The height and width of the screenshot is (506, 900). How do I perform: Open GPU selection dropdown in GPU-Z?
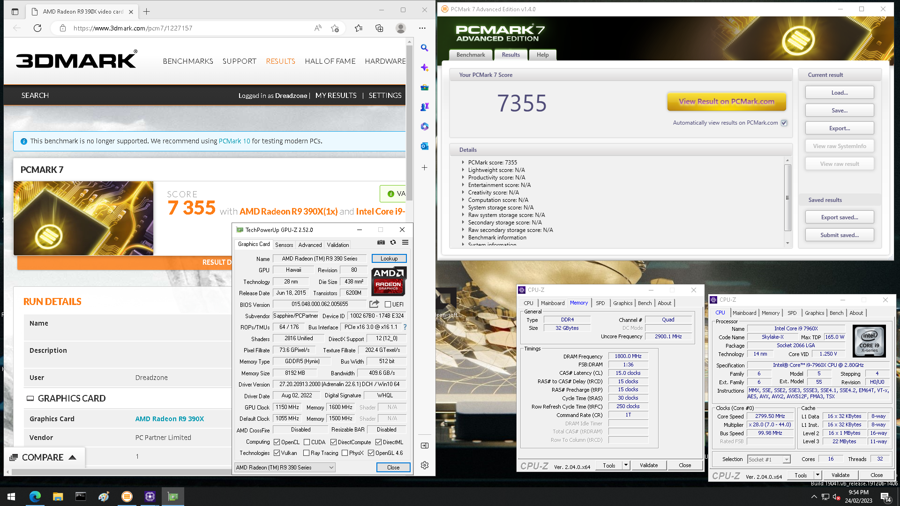tap(285, 468)
